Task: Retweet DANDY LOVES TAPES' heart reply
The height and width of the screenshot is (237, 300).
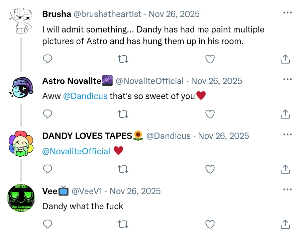Action: click(123, 169)
